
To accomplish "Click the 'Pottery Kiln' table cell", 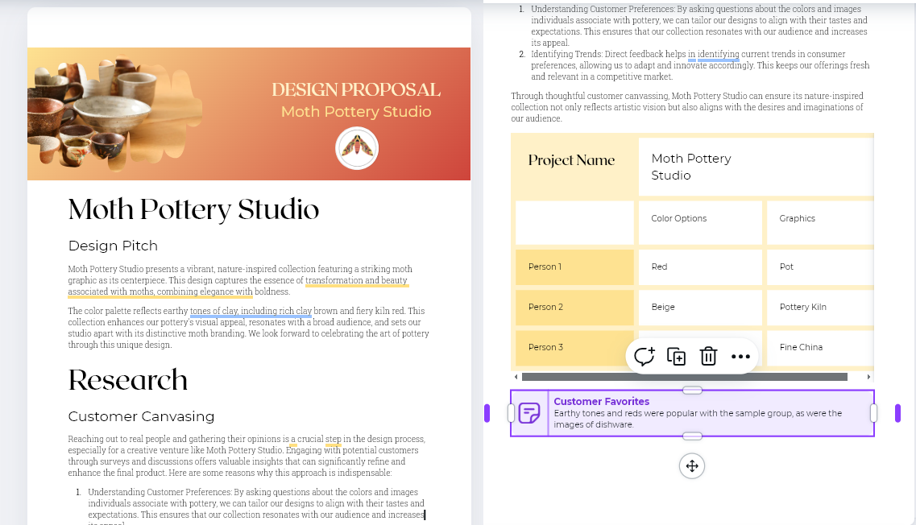I will tap(820, 308).
